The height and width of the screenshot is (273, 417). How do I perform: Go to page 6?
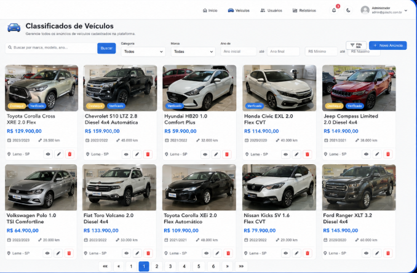coord(213,266)
